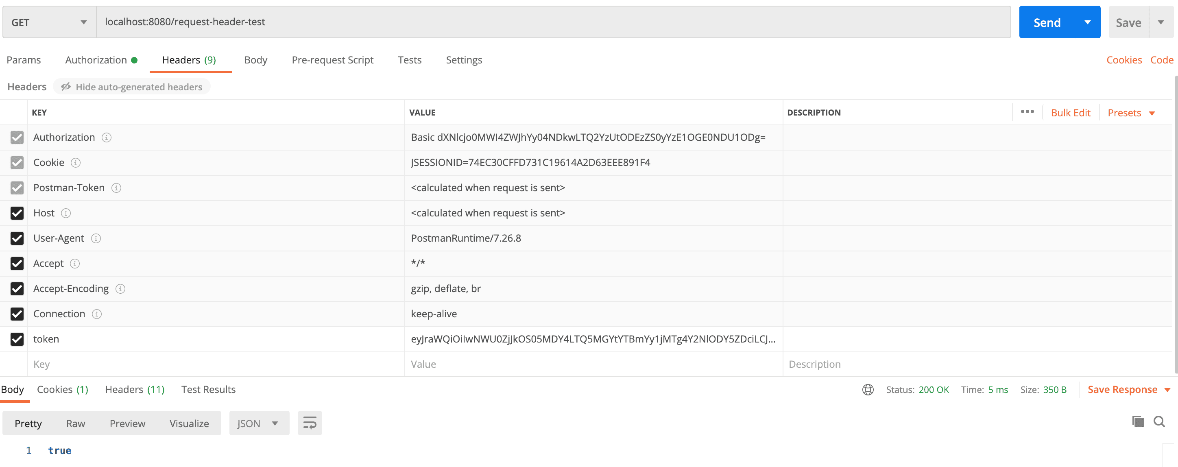Viewport: 1178px width, 467px height.
Task: Open the response Cookies (1) tab
Action: pos(63,390)
